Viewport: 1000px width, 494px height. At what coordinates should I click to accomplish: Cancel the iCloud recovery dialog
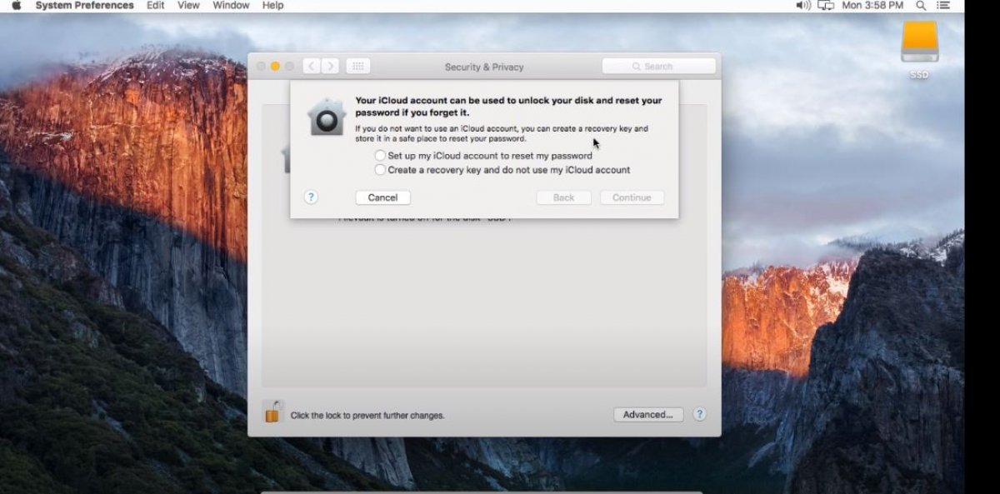[382, 197]
